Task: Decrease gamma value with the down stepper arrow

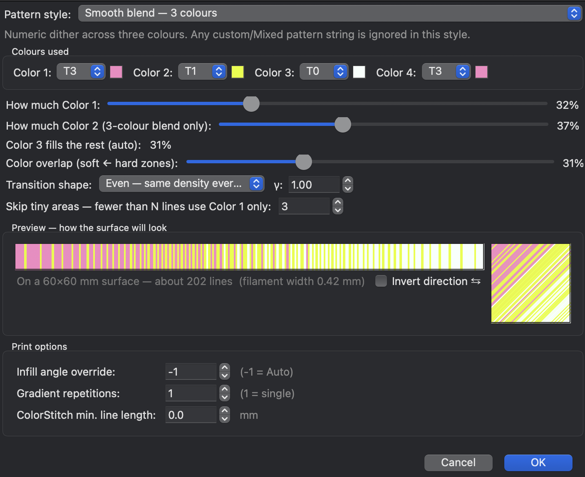Action: pos(348,189)
